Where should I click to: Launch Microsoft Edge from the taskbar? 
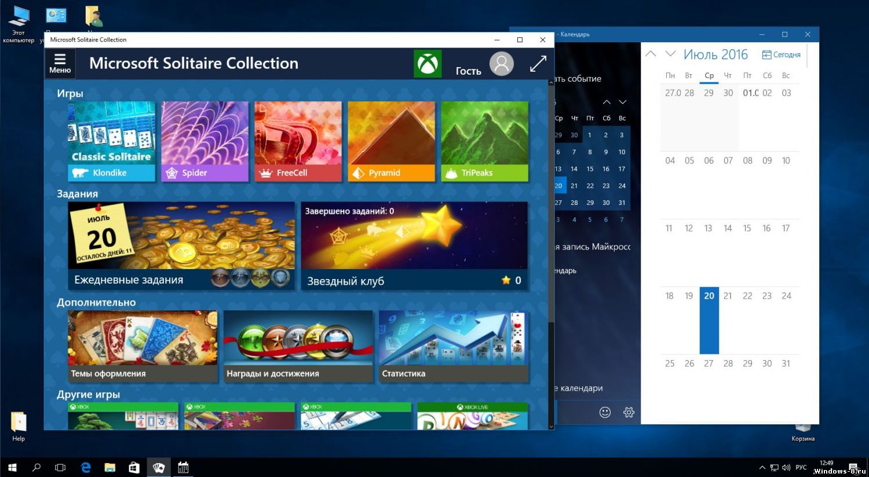click(x=86, y=467)
